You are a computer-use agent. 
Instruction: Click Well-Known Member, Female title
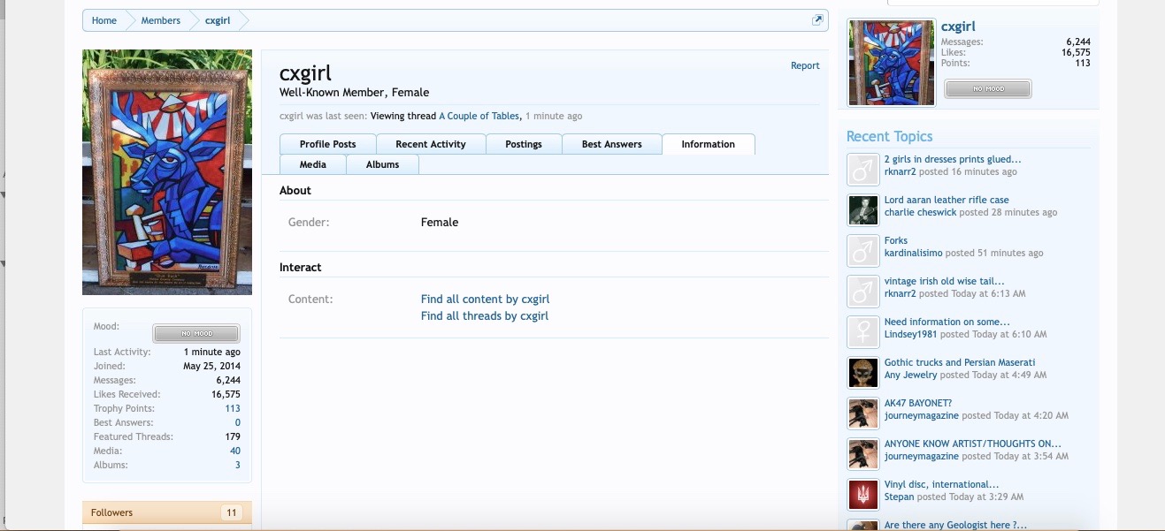click(354, 92)
